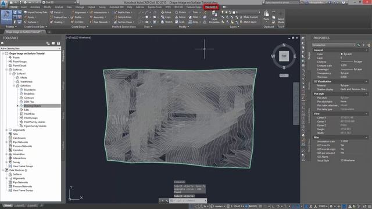The image size is (372, 209).
Task: Click the command line input field
Action: click(x=188, y=201)
